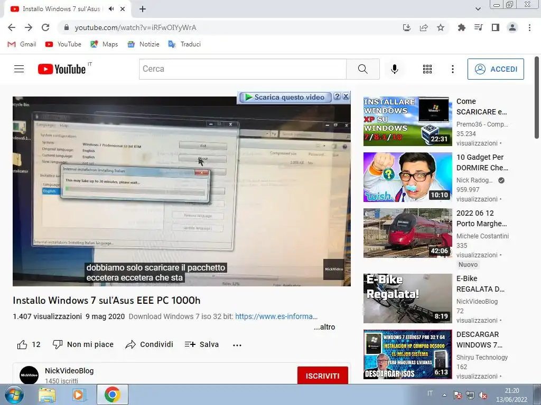541x405 pixels.
Task: Open Windows Explorer from taskbar
Action: tap(47, 394)
